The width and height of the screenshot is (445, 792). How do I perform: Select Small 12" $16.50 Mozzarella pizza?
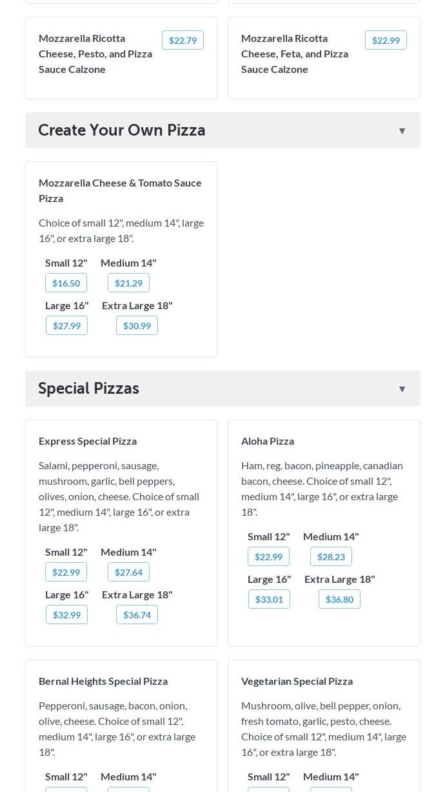tap(66, 283)
